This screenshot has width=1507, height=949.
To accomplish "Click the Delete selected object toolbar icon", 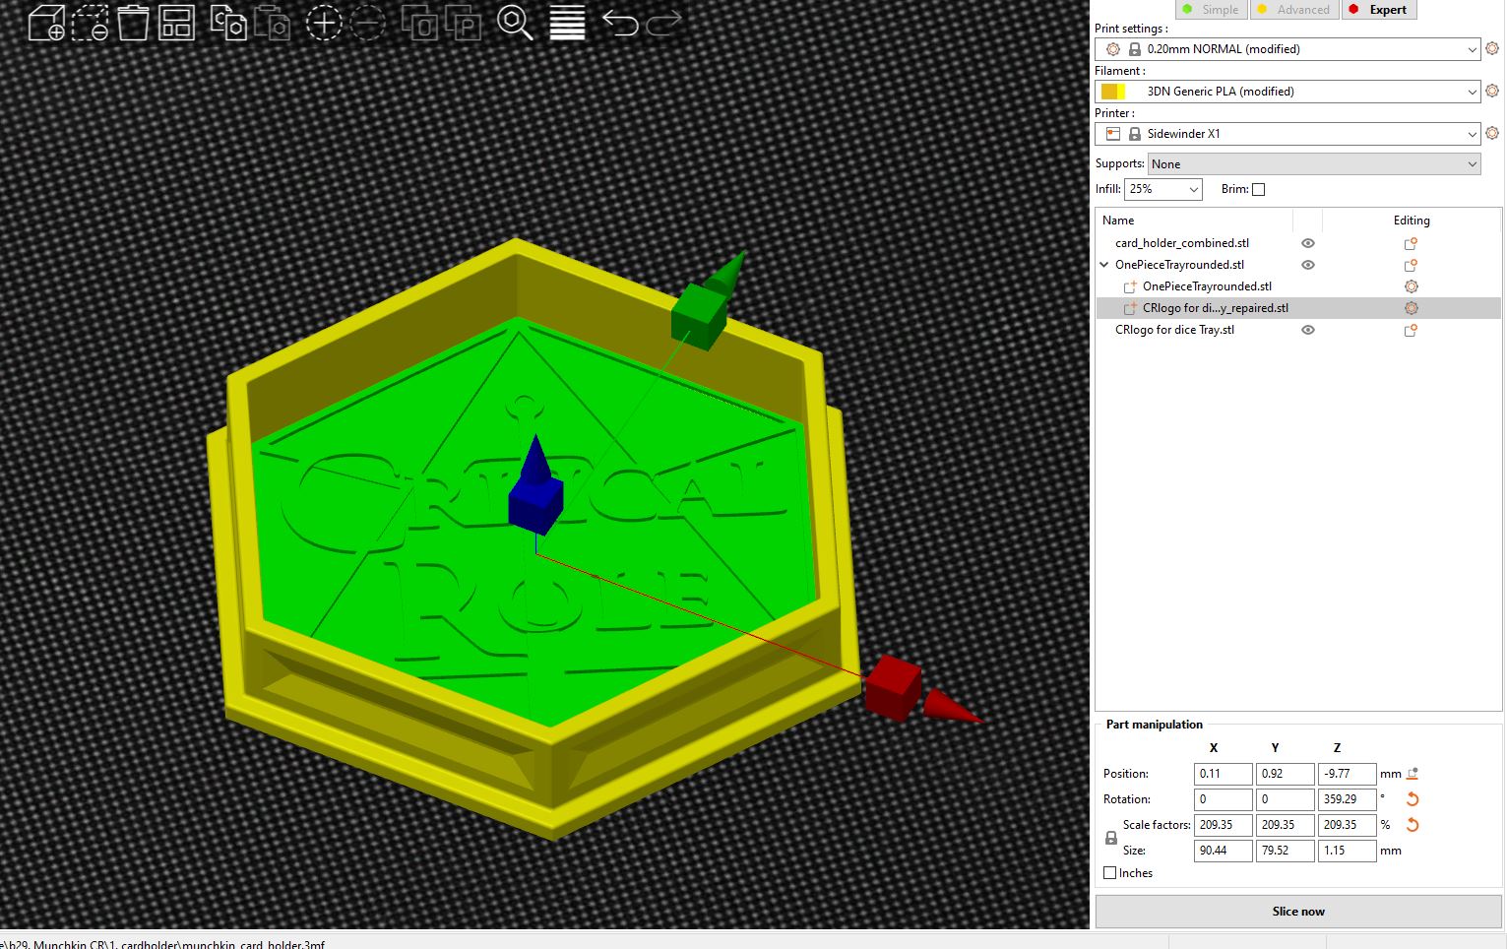I will [90, 23].
